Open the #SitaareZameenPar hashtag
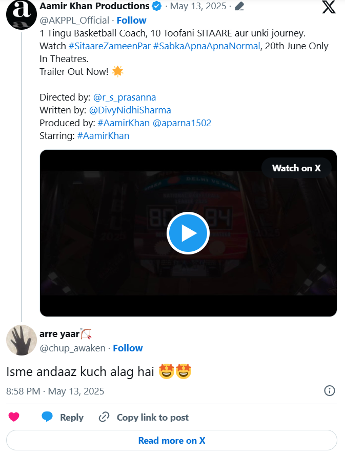345x455 pixels. 109,46
